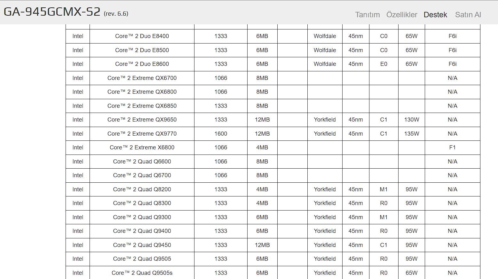Click the 4MB cache of Quad Q8300

[x=262, y=203]
